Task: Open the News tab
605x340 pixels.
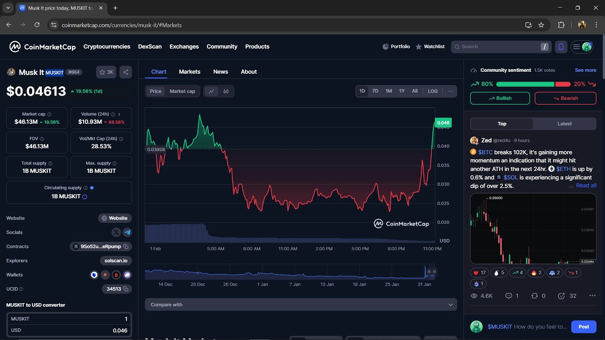Action: tap(221, 72)
